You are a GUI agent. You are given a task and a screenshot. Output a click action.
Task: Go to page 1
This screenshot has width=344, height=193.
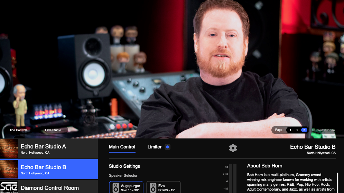coord(290,130)
